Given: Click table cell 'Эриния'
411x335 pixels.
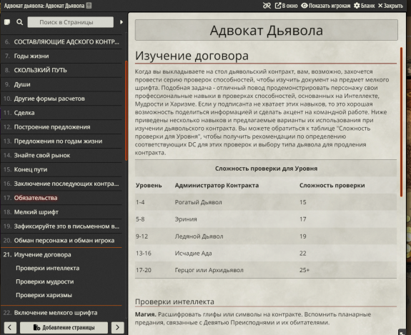Looking at the screenshot, I should 186,219.
